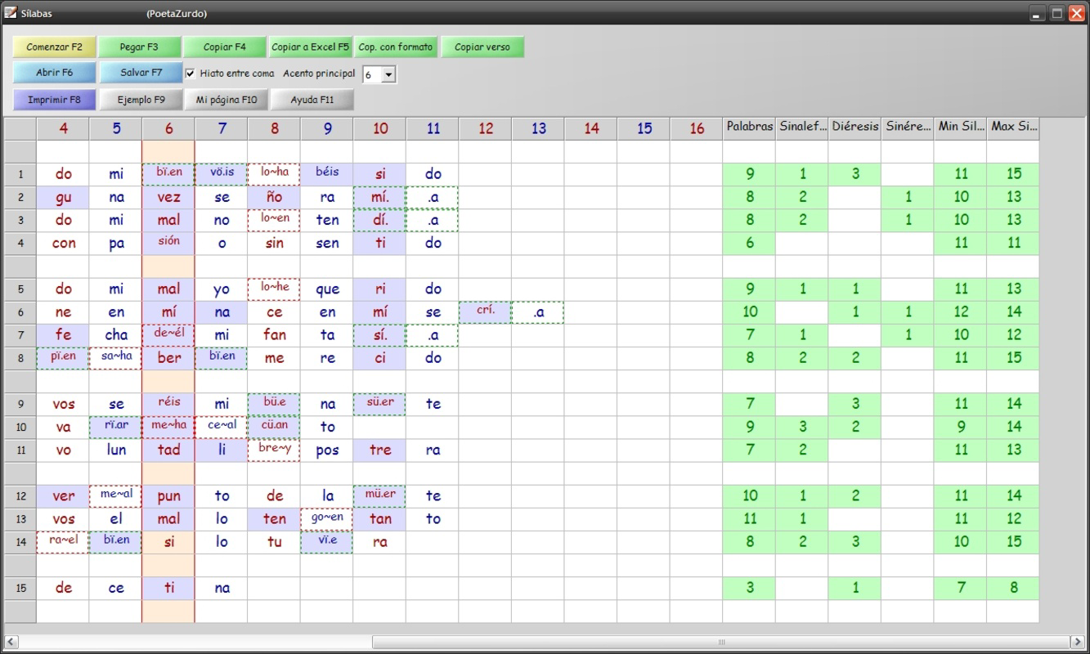Select row header 15

point(20,588)
